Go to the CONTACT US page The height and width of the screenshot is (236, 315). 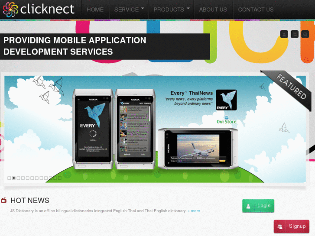coord(256,10)
